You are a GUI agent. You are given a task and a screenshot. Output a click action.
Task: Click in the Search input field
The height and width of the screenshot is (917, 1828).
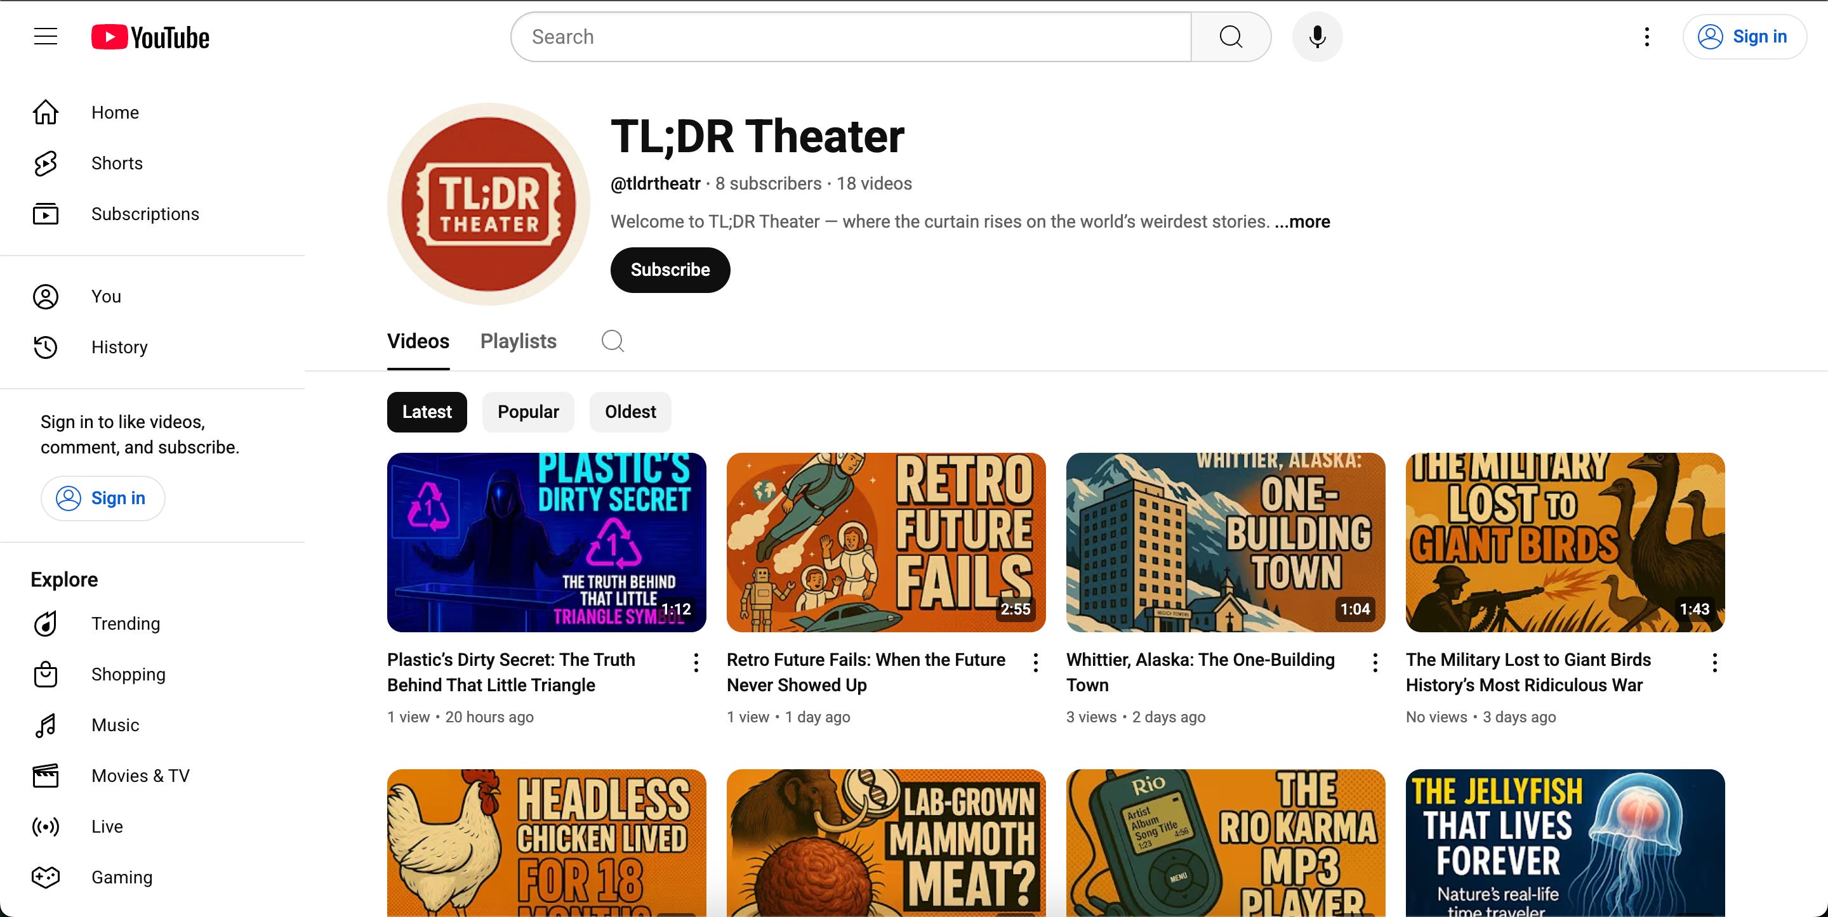(850, 37)
